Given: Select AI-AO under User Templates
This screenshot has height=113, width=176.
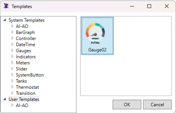Looking at the screenshot, I should click(22, 105).
